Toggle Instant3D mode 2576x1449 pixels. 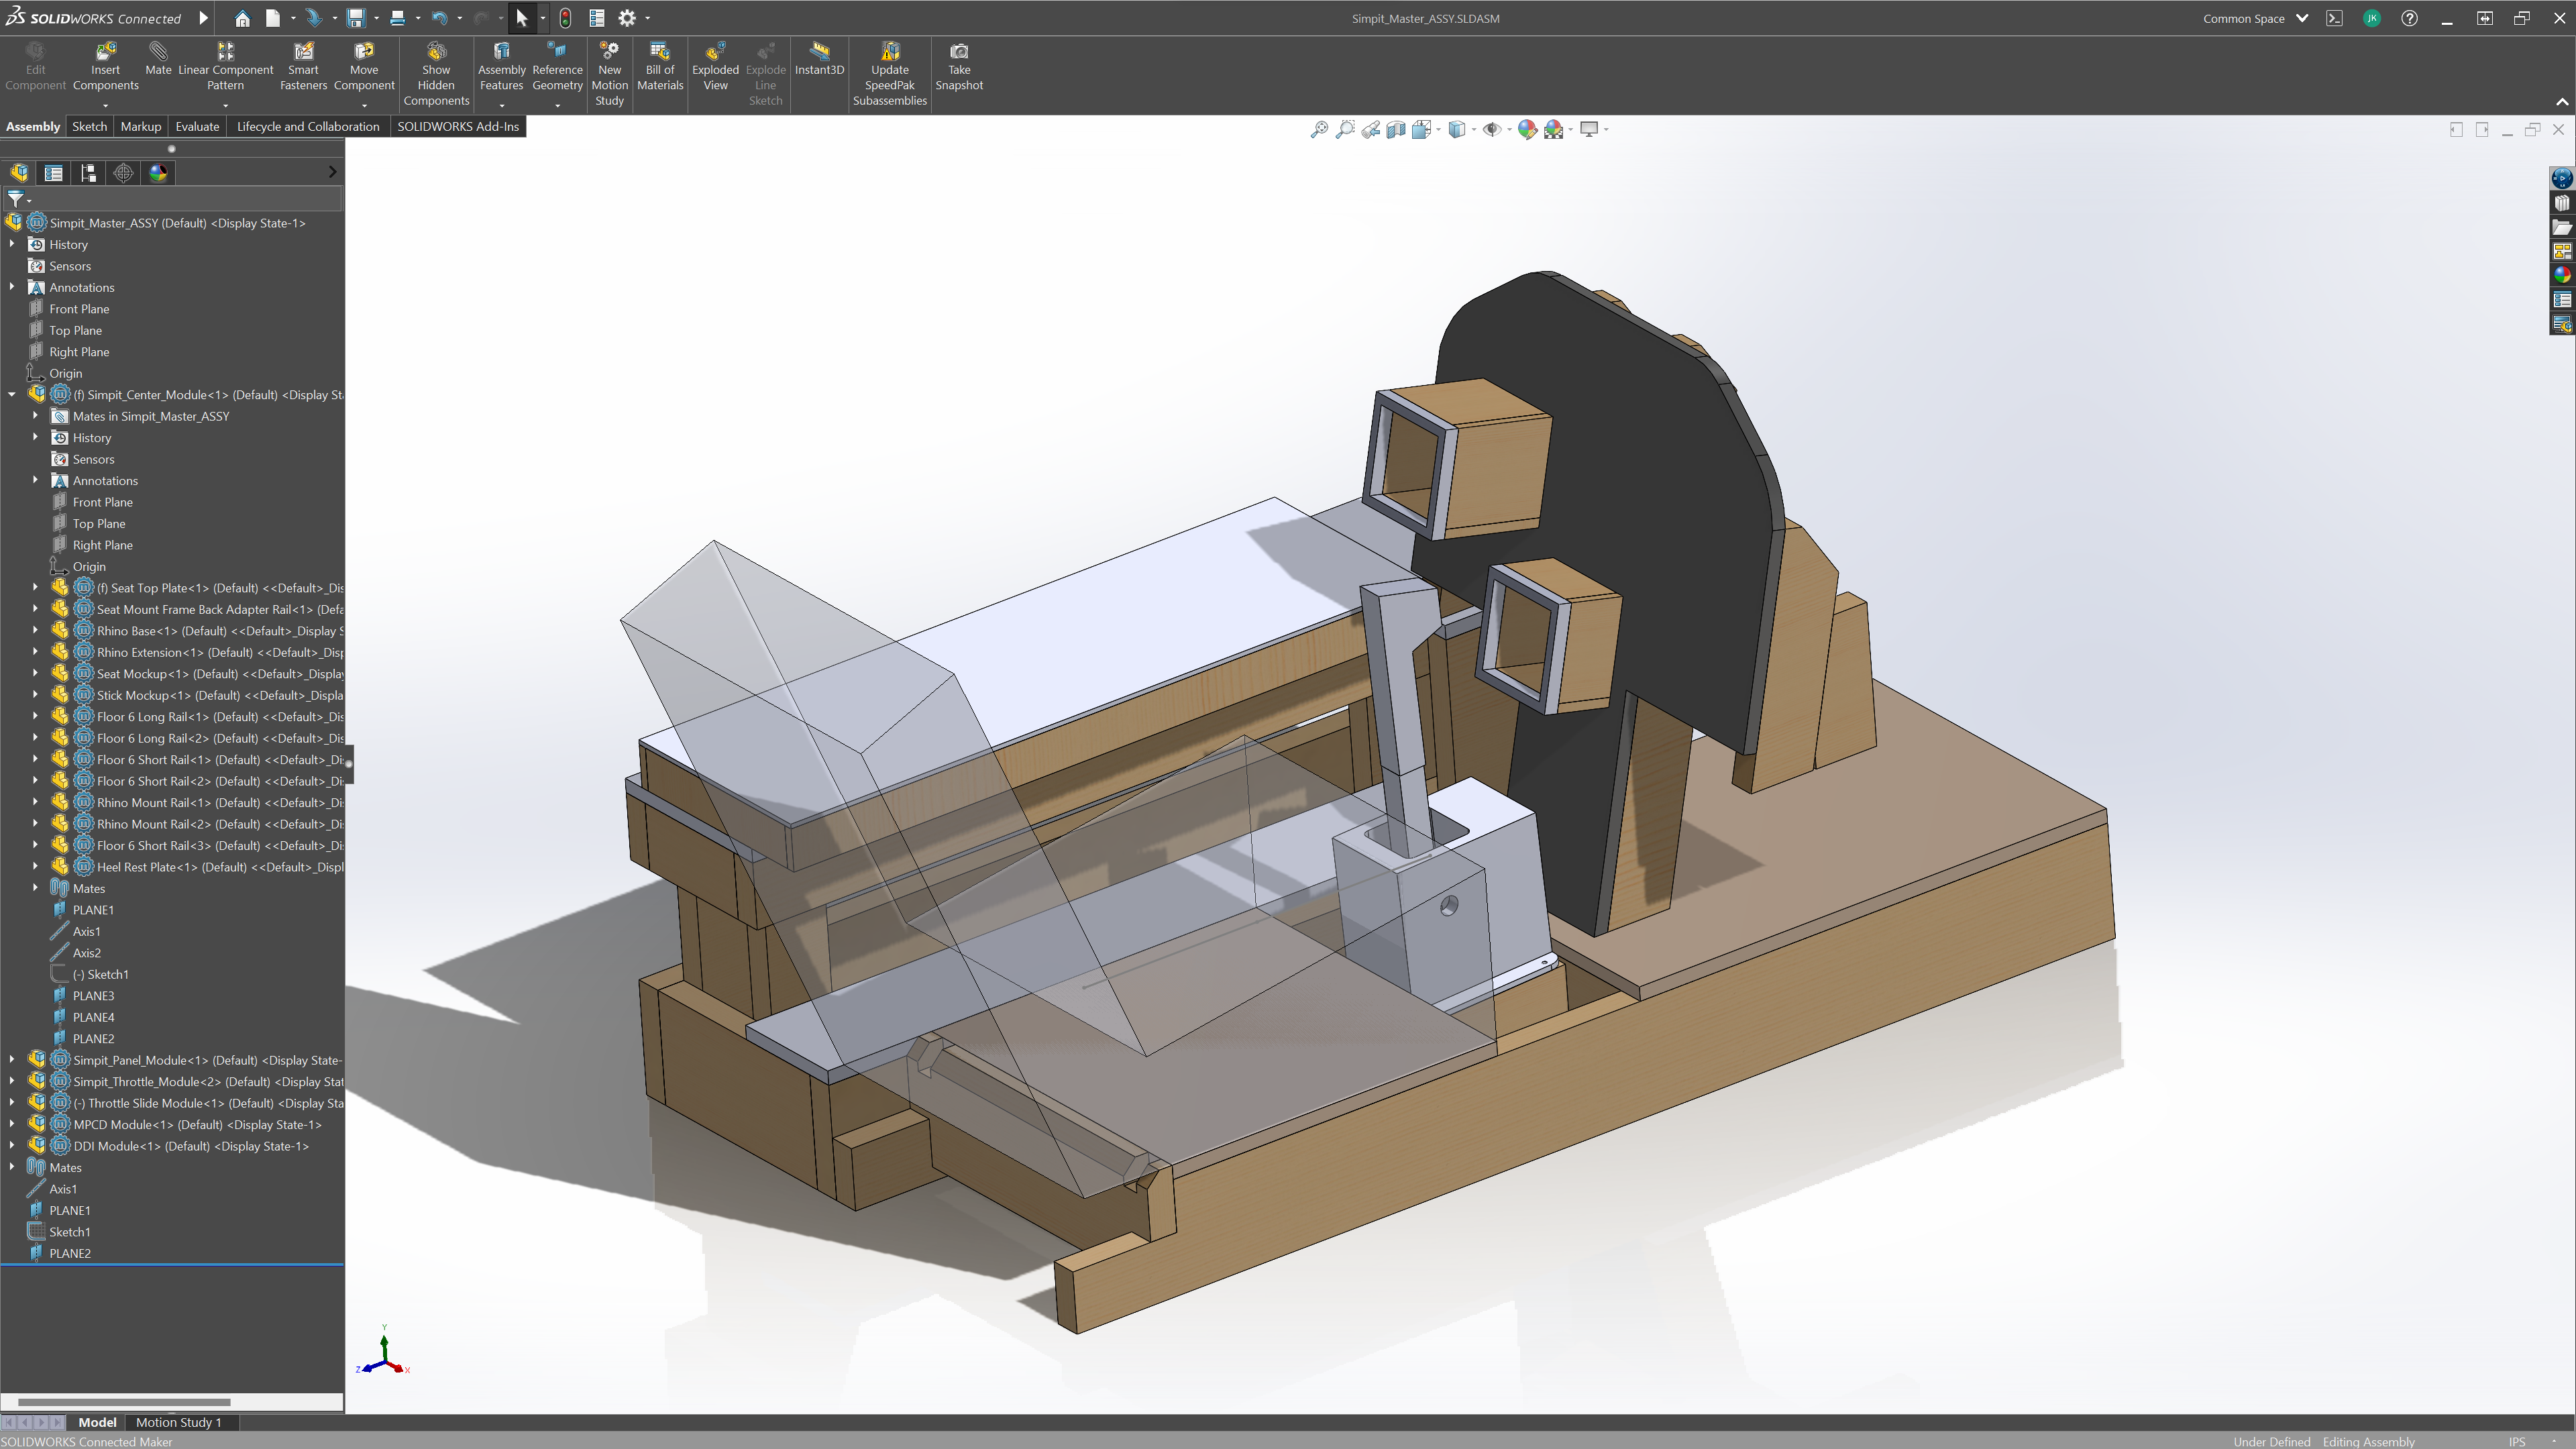[819, 58]
